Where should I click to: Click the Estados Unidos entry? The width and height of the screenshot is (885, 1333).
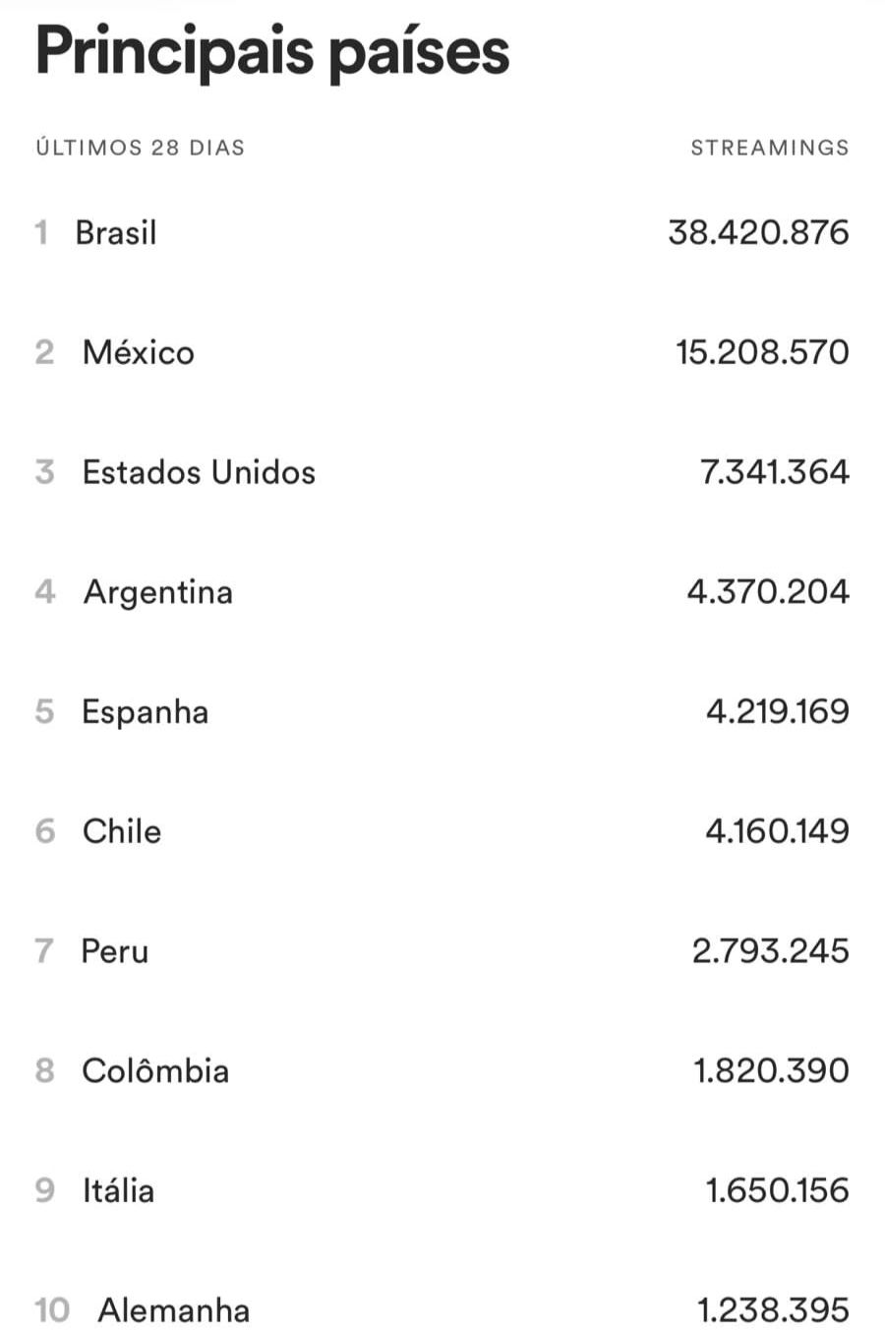[x=199, y=472]
